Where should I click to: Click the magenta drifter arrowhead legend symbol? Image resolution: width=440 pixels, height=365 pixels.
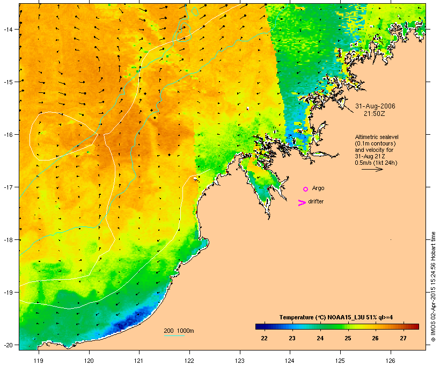tap(302, 203)
